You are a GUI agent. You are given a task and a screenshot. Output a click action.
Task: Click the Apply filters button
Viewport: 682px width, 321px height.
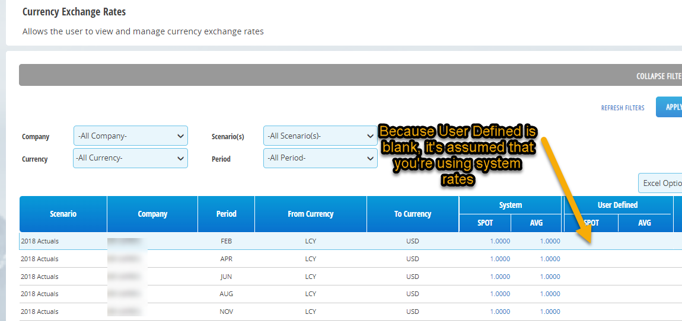click(x=669, y=107)
